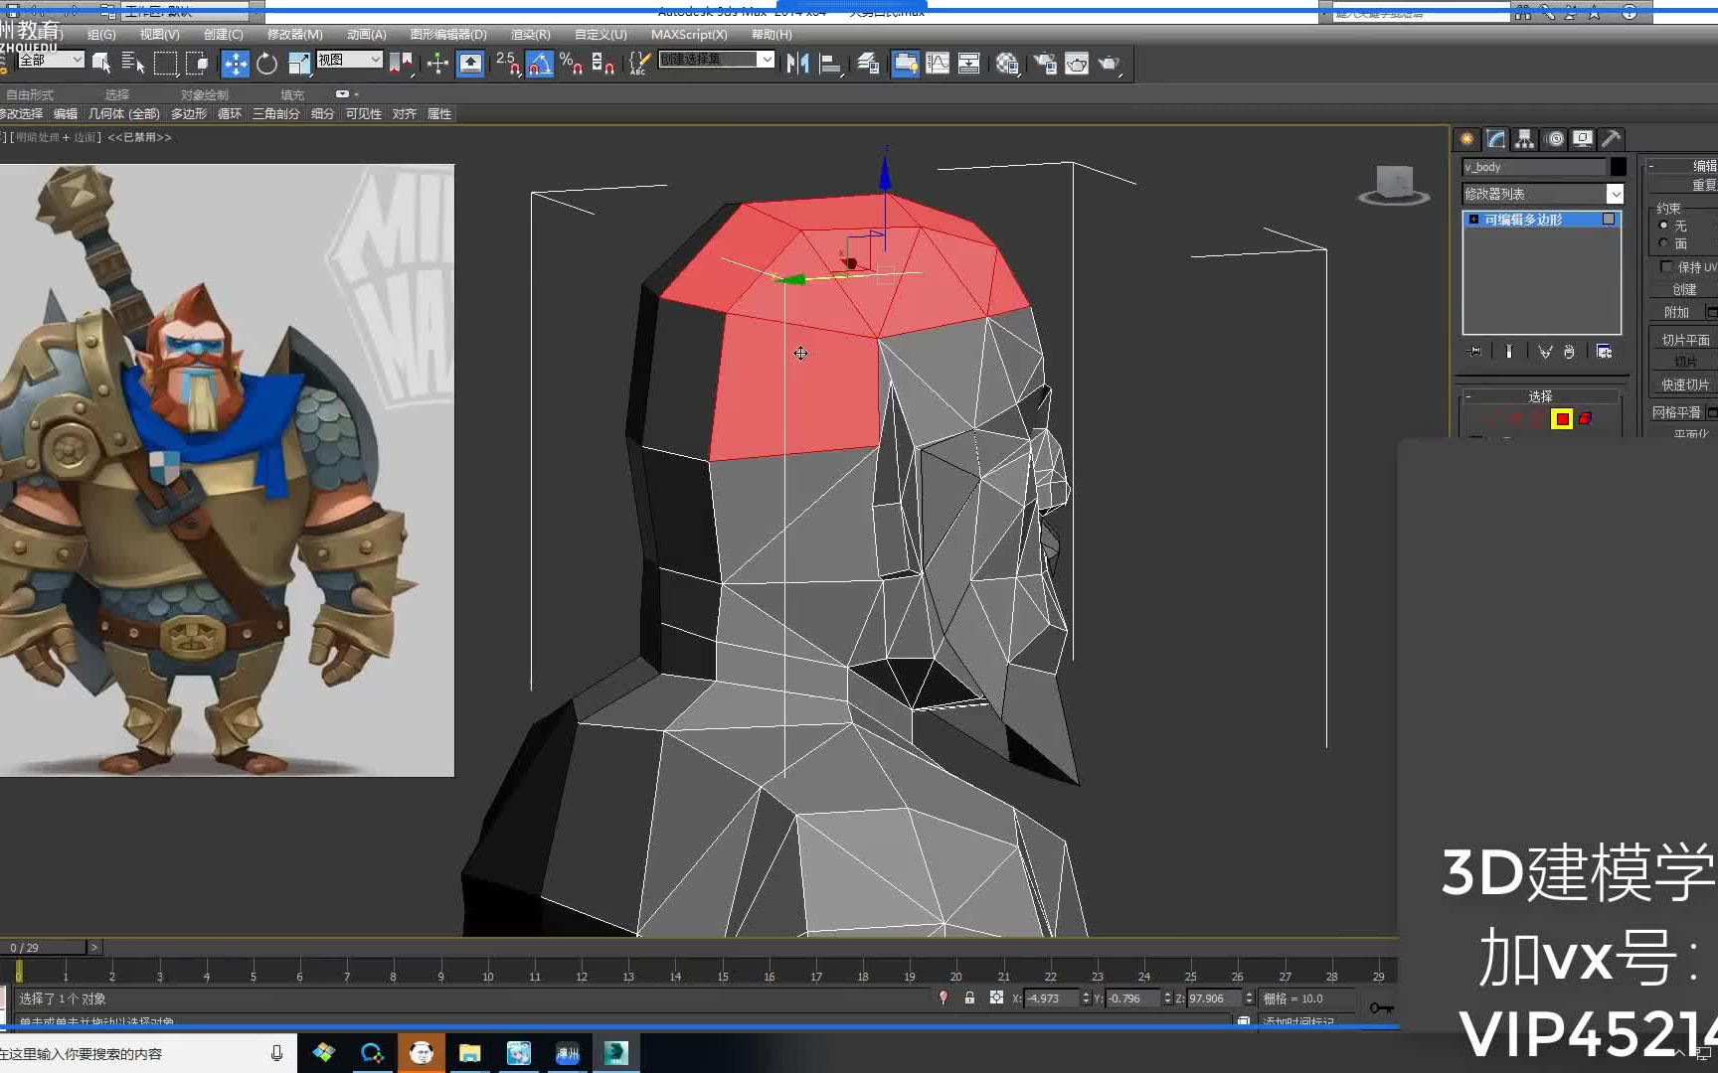Enable 保持 UV checkbox

(x=1667, y=267)
